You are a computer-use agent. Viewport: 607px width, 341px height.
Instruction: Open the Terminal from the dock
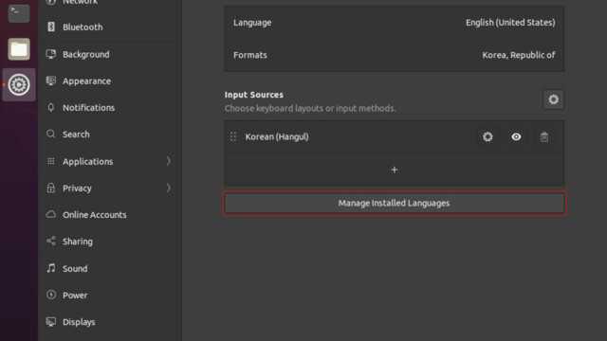(19, 12)
